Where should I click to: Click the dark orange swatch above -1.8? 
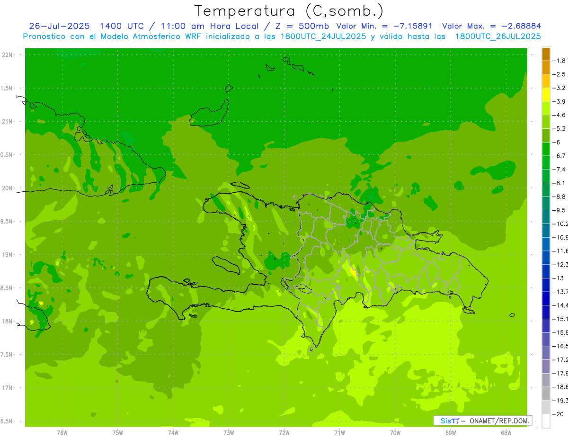coord(546,54)
